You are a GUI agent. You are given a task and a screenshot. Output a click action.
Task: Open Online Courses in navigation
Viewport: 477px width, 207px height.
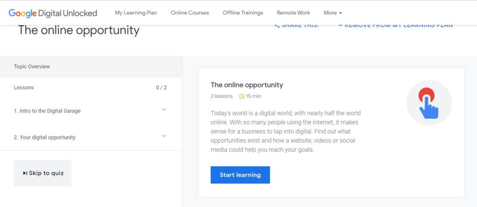(x=190, y=13)
